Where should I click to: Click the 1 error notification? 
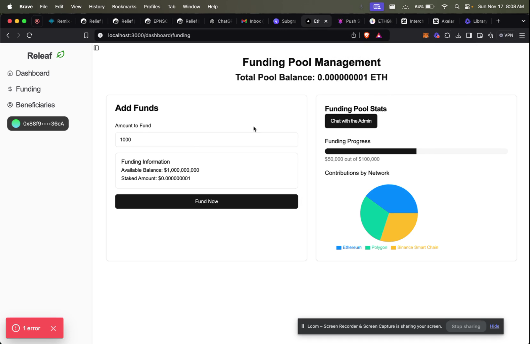click(32, 328)
